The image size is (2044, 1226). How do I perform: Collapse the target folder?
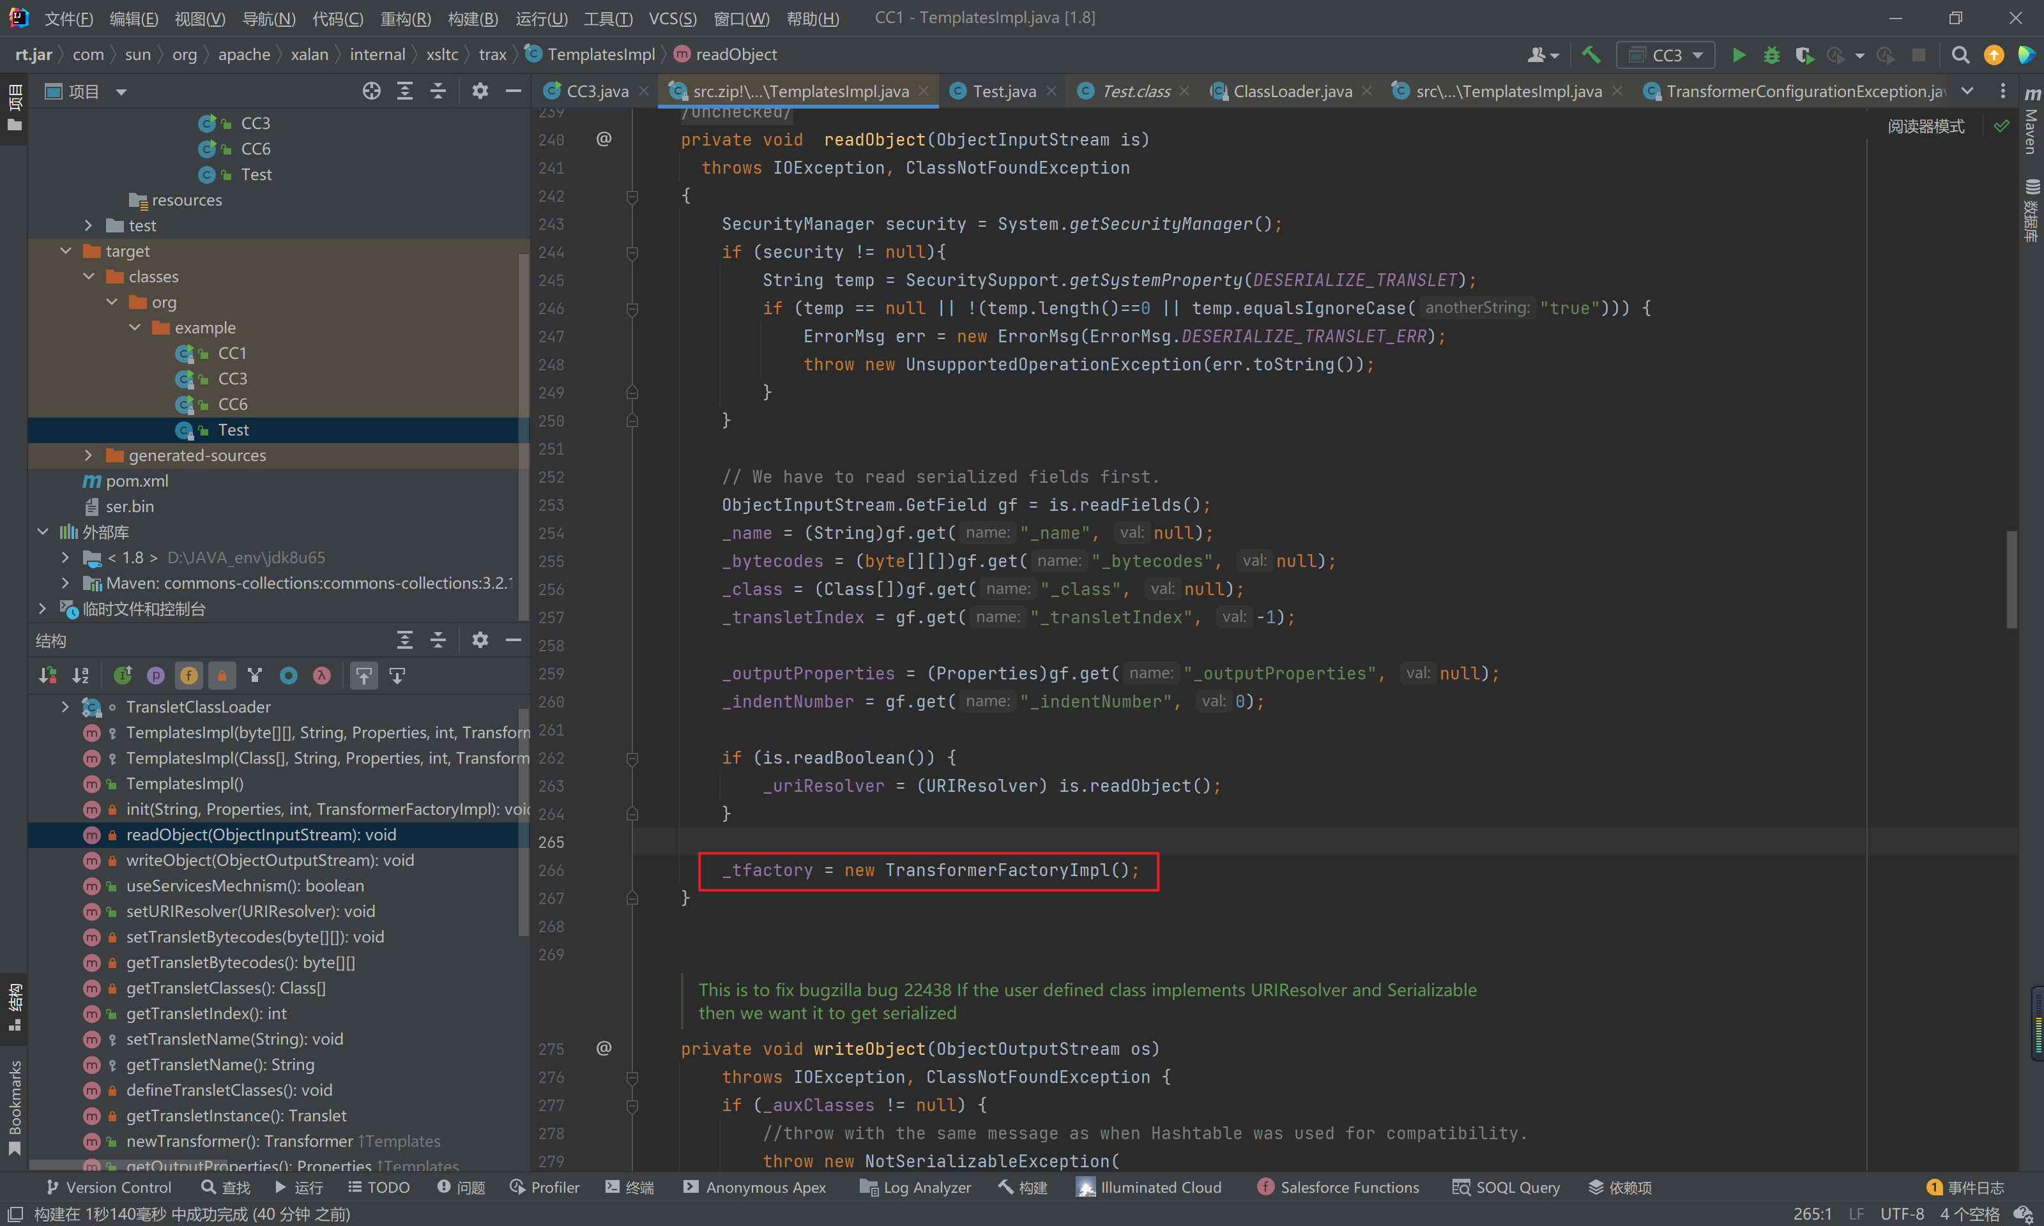point(65,250)
